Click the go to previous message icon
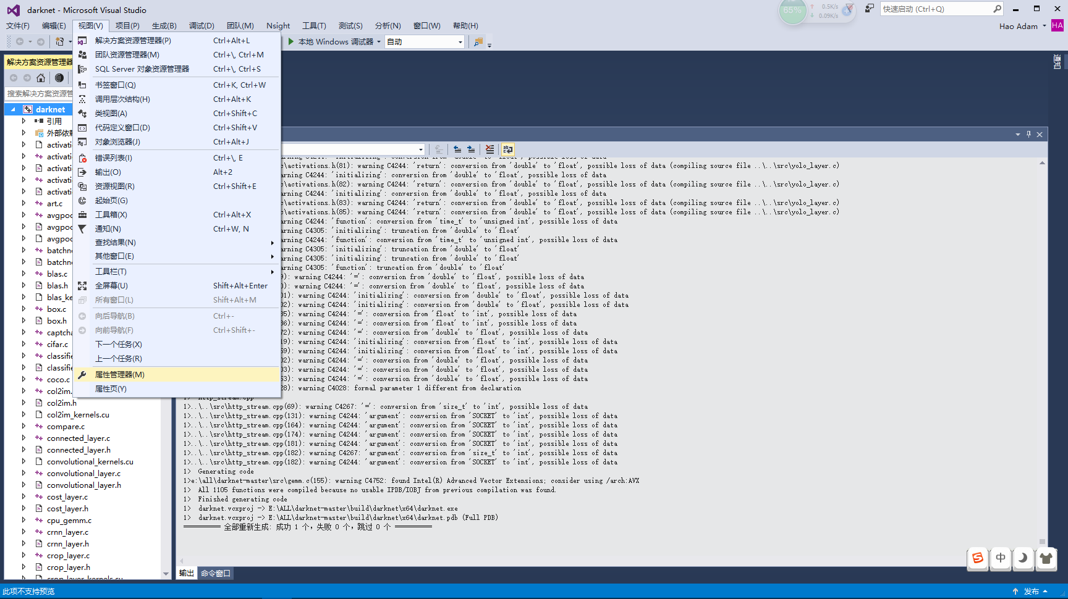 pyautogui.click(x=457, y=149)
